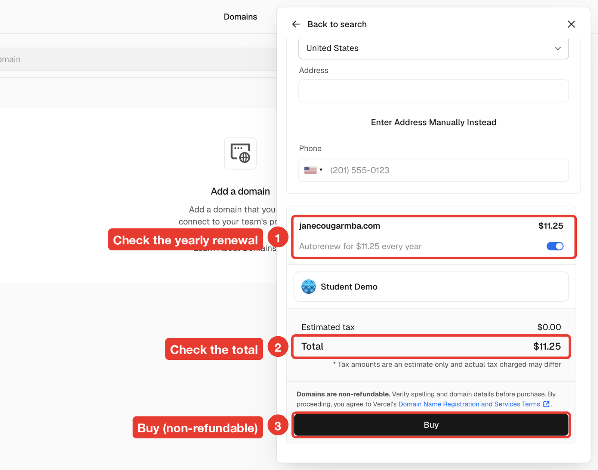
Task: Click the domain search field in background
Action: [x=138, y=59]
